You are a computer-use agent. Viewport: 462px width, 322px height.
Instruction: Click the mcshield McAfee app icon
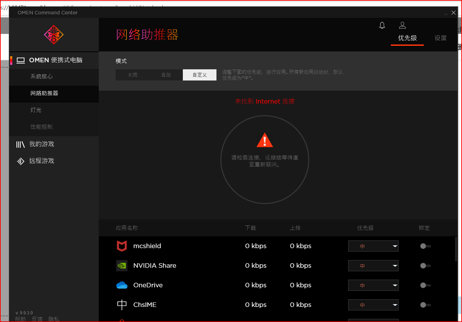pyautogui.click(x=122, y=246)
